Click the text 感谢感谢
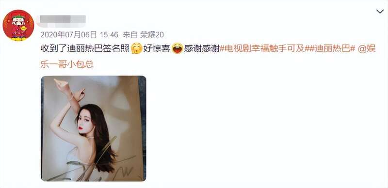This screenshot has height=188, width=388. [202, 49]
